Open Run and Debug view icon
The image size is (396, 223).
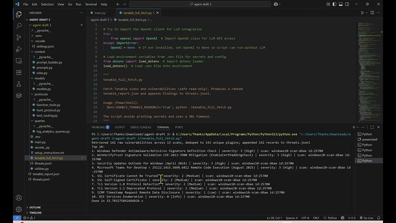(19, 49)
